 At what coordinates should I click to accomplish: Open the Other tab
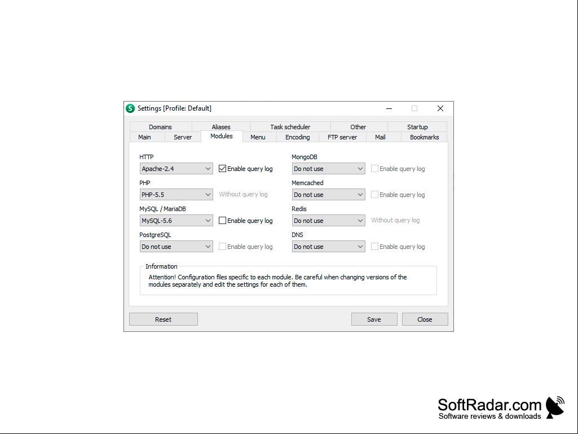358,127
